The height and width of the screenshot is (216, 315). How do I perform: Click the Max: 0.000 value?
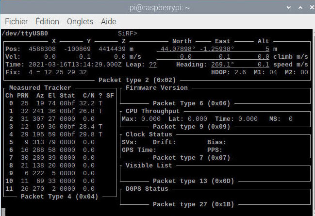point(141,119)
